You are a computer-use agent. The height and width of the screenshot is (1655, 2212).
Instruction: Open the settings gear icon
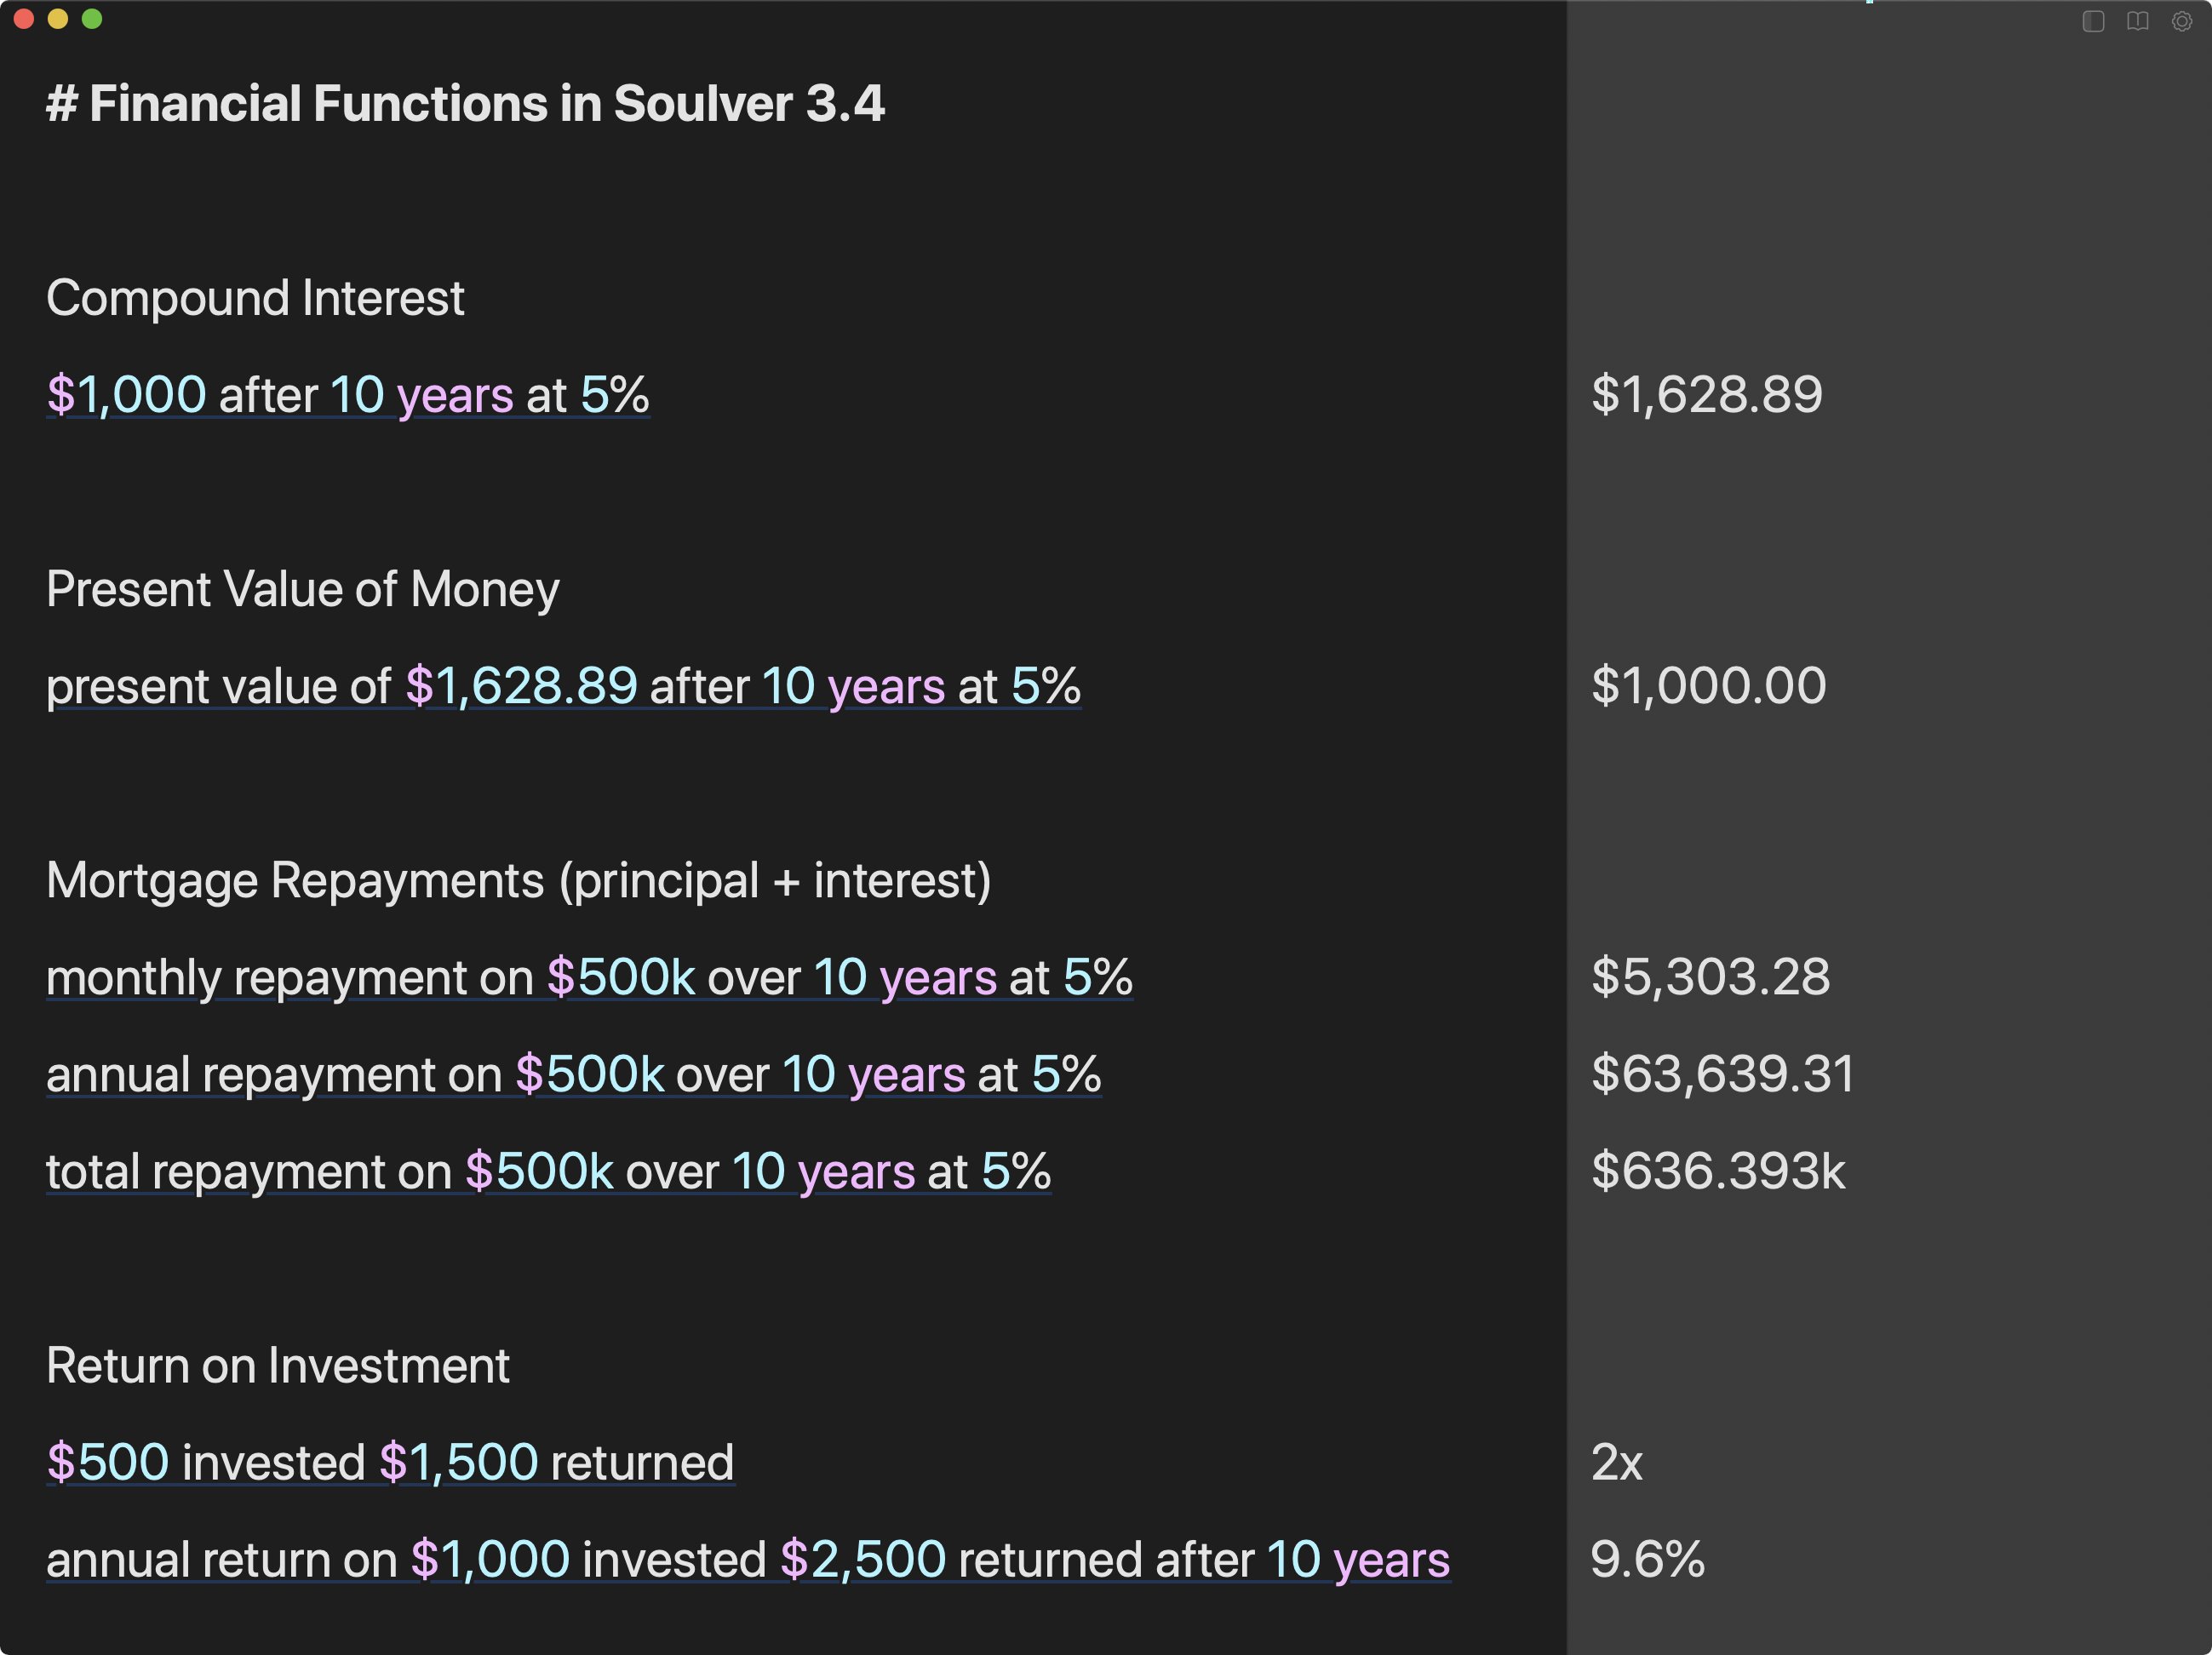pos(2181,21)
